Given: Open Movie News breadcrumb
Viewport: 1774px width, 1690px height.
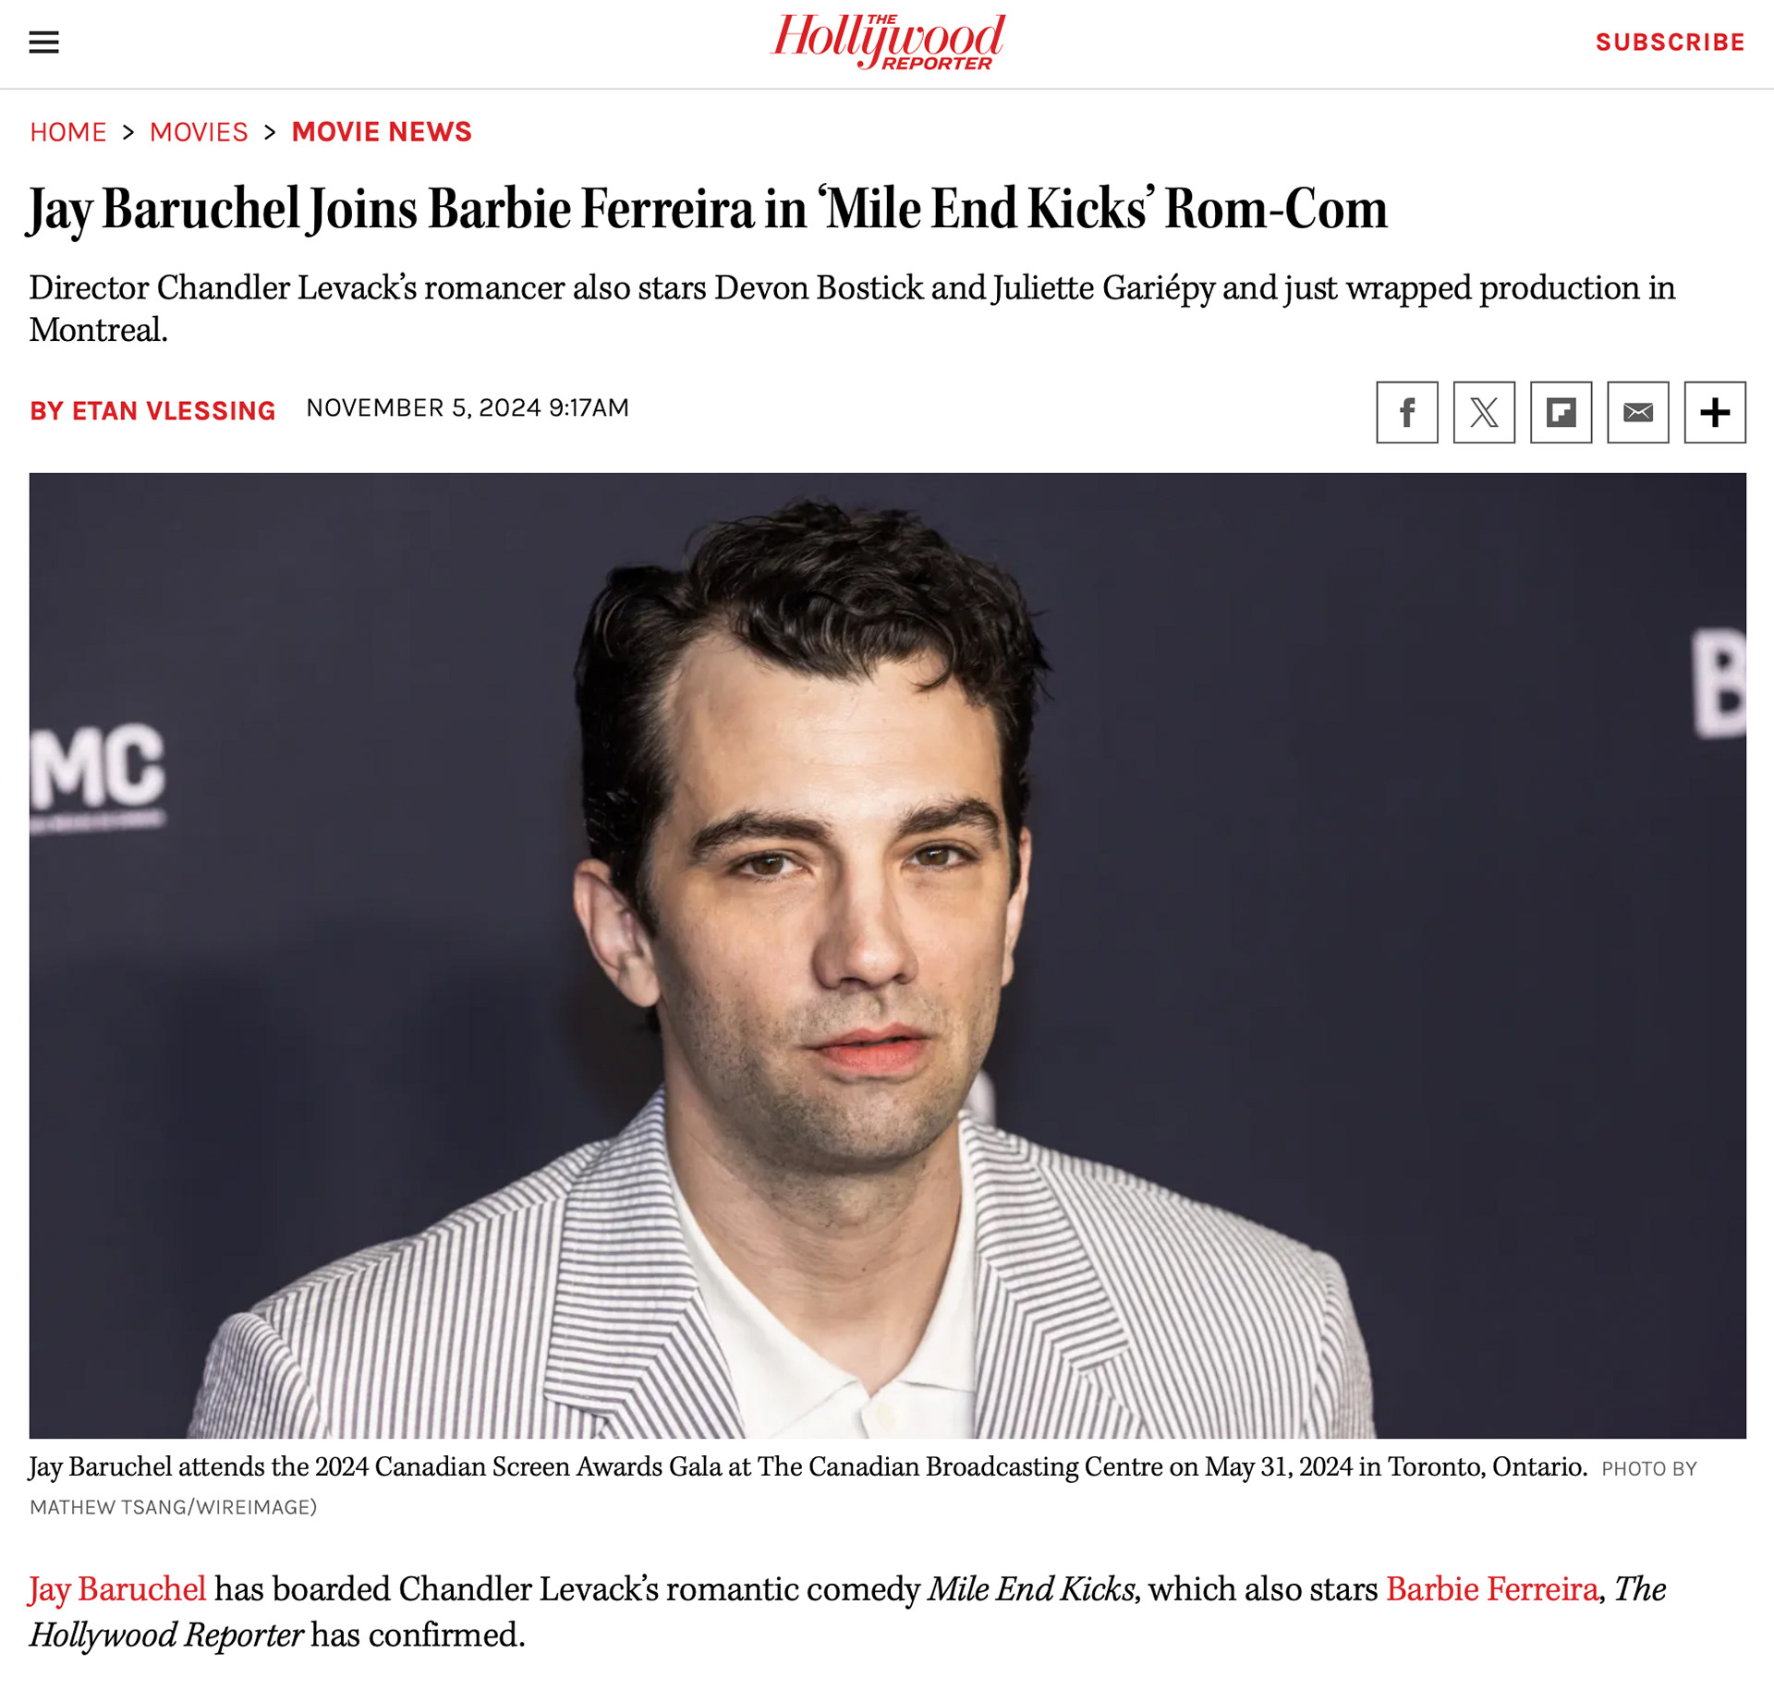Looking at the screenshot, I should (x=382, y=132).
